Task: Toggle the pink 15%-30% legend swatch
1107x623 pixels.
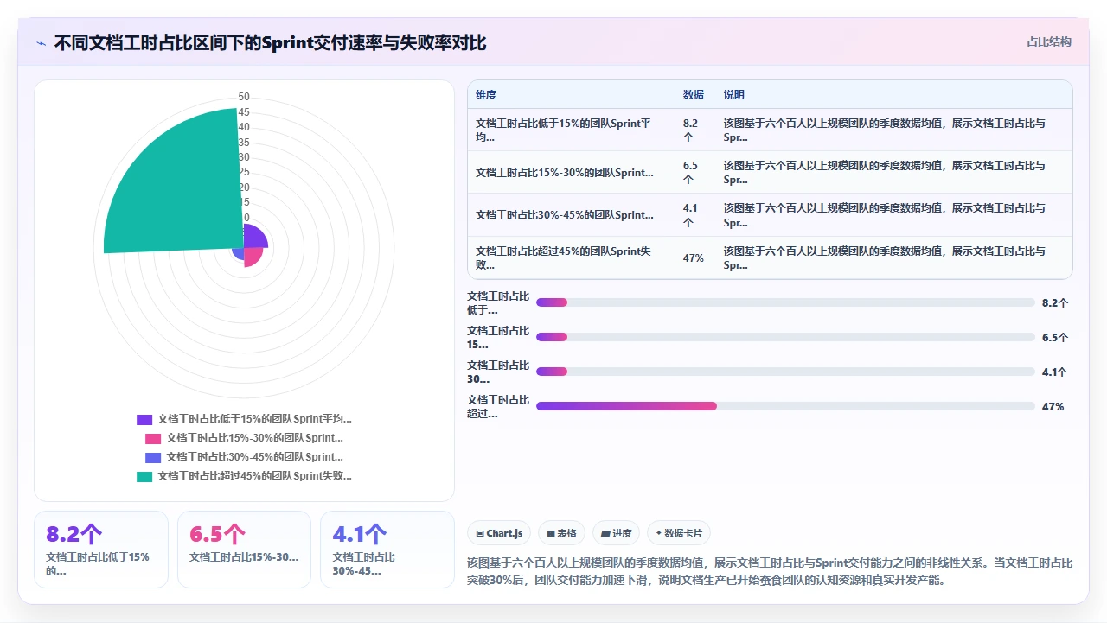Action: point(153,438)
